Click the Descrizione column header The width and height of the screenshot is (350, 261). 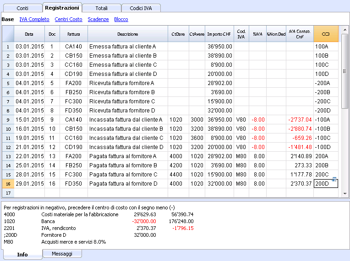128,34
